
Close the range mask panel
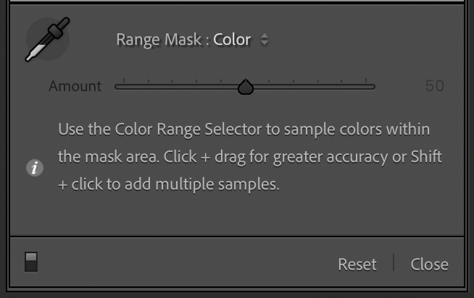coord(429,264)
